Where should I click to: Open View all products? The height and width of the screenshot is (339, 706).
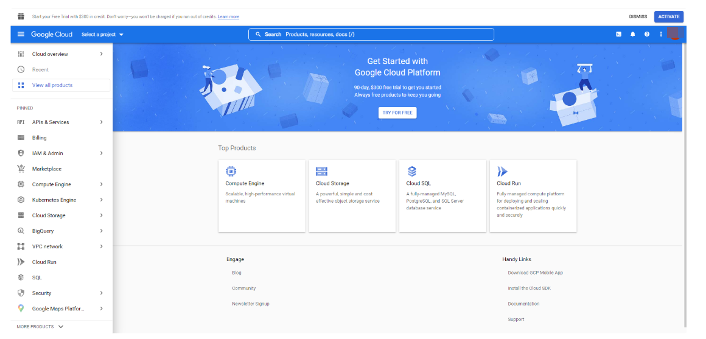52,85
